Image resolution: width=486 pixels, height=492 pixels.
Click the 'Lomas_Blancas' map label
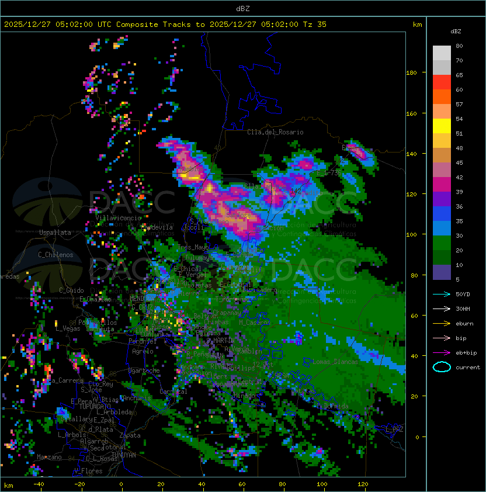coord(335,362)
